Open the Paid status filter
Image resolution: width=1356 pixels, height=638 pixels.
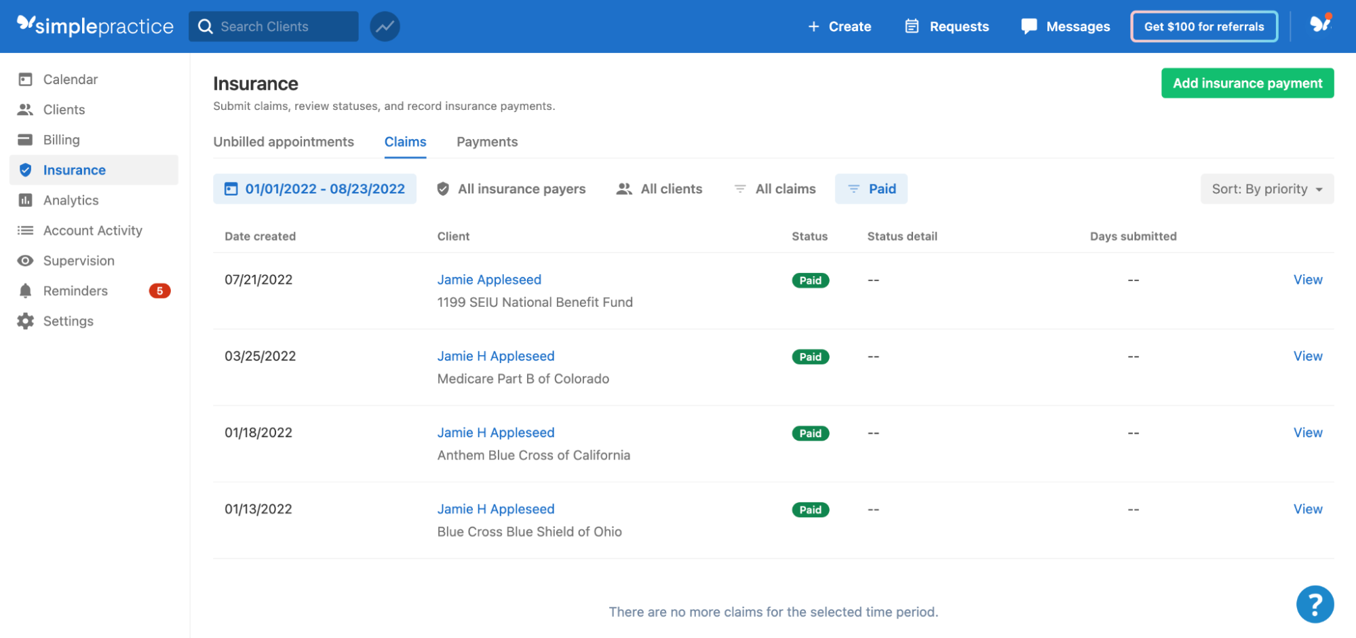coord(871,189)
